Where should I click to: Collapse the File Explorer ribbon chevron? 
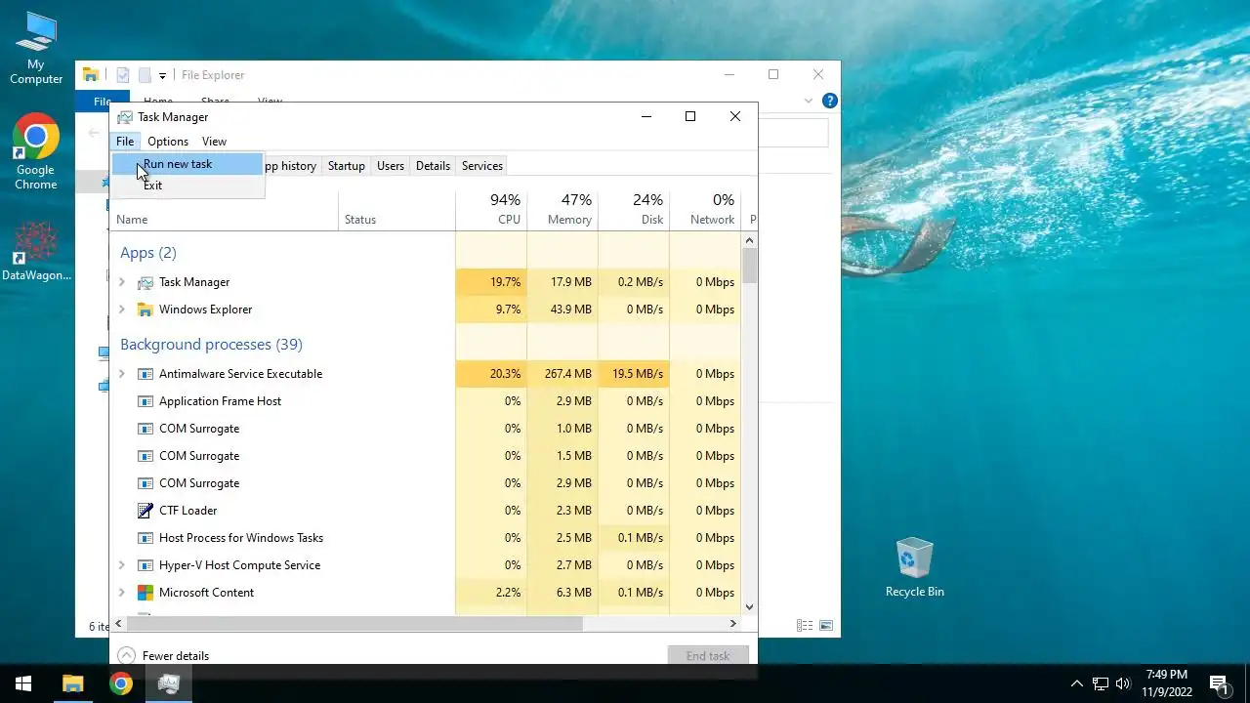809,101
